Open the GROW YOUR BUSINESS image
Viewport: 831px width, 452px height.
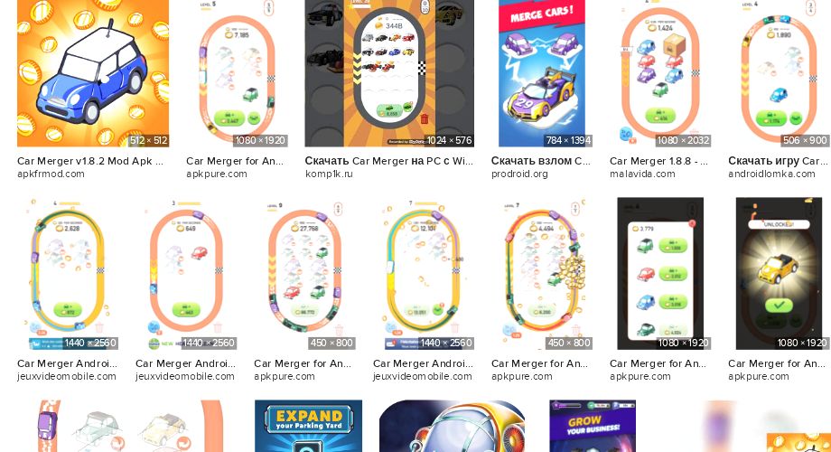(x=593, y=426)
